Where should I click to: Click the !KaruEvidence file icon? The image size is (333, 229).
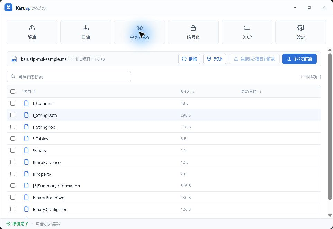pyautogui.click(x=26, y=162)
